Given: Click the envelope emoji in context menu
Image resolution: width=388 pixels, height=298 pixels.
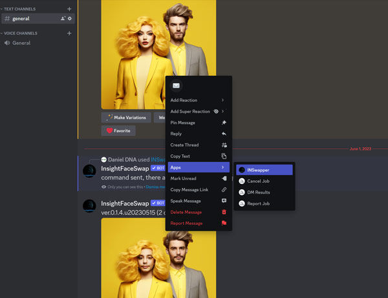Looking at the screenshot, I should [176, 86].
